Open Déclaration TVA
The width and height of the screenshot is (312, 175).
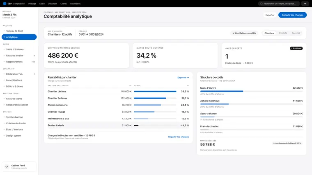click(x=19, y=74)
